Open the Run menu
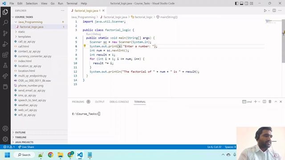285x160 pixels. point(61,4)
